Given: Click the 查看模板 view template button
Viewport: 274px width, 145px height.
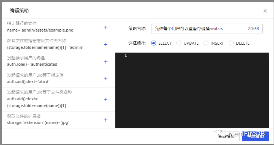Looking at the screenshot, I should [226, 136].
